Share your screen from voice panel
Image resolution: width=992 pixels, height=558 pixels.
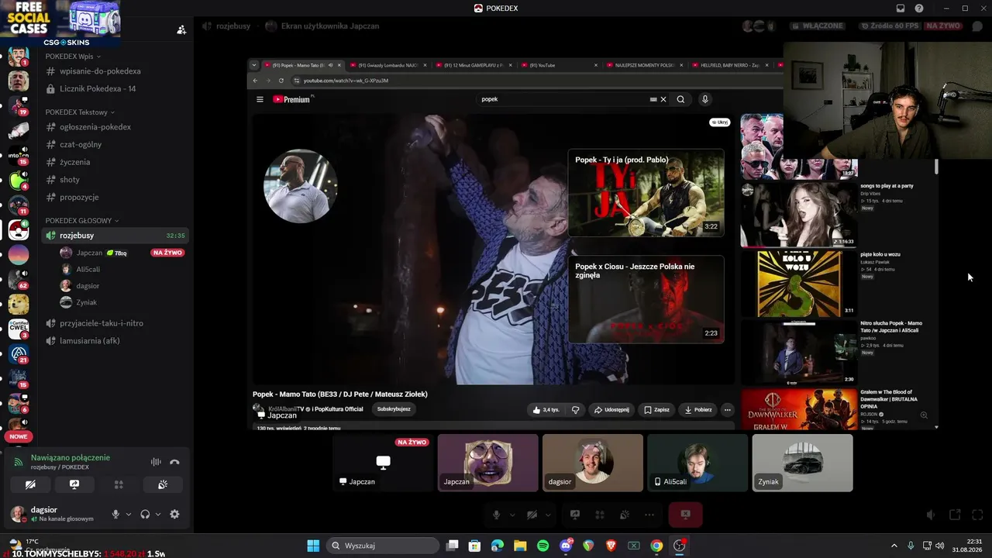click(74, 484)
